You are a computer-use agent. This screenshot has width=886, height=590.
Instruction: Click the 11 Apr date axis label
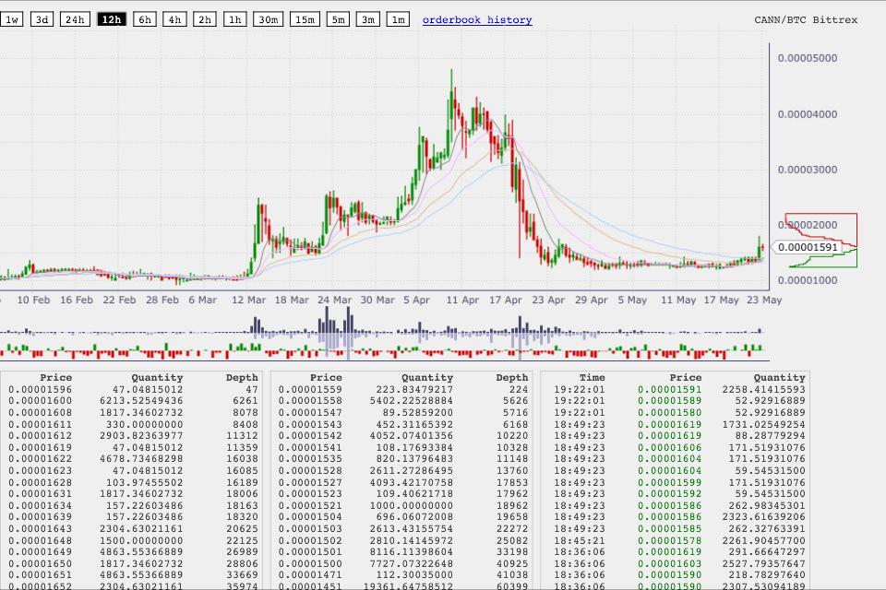pyautogui.click(x=462, y=300)
